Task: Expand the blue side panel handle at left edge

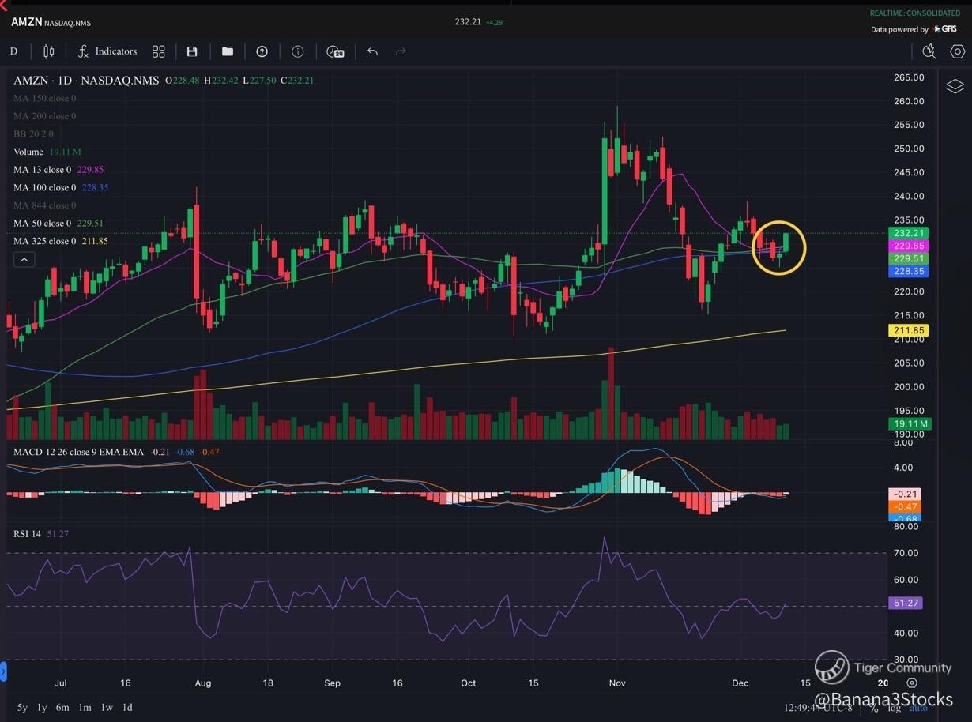Action: [x=2, y=671]
